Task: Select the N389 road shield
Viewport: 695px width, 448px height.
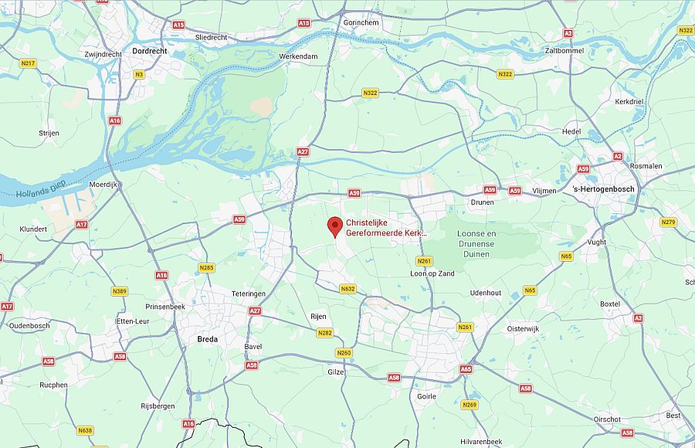Action: click(x=120, y=291)
